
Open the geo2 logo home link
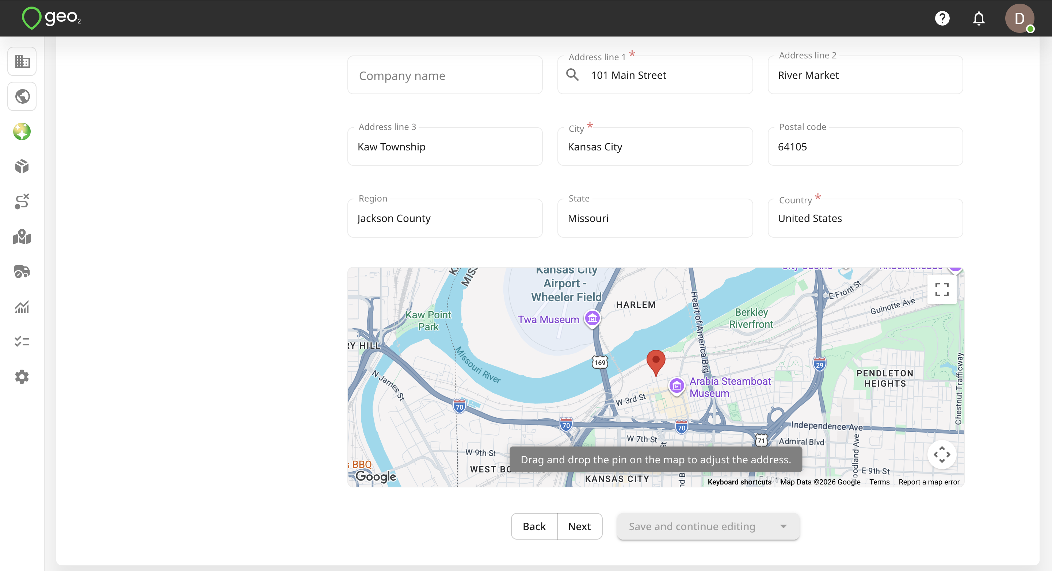[x=52, y=18]
